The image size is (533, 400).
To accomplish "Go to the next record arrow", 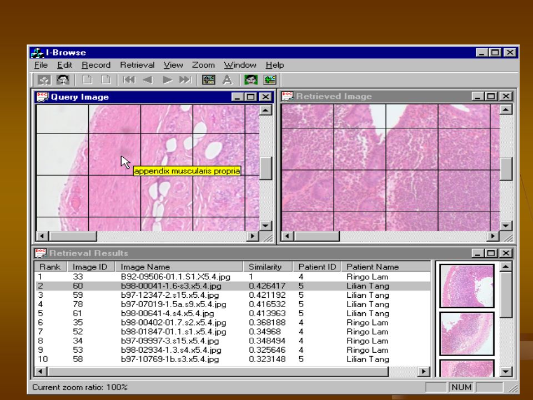I will coord(167,80).
